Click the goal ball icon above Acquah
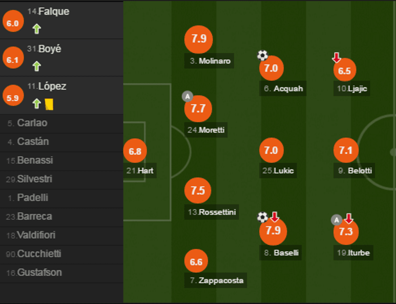396x304 pixels. pyautogui.click(x=263, y=55)
